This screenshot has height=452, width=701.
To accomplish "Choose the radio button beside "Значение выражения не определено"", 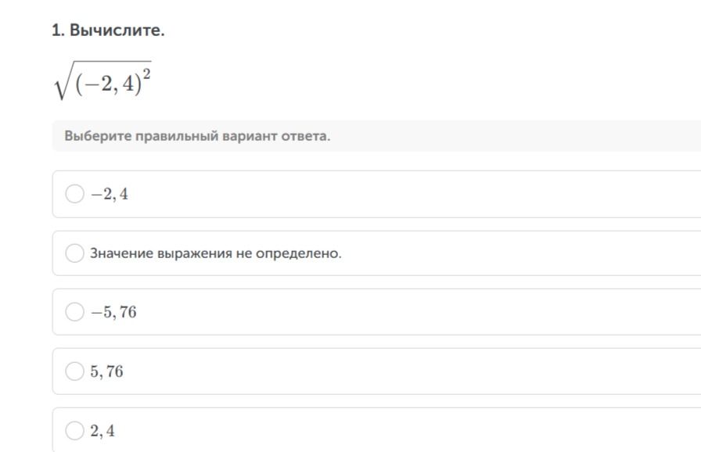I will pyautogui.click(x=74, y=253).
